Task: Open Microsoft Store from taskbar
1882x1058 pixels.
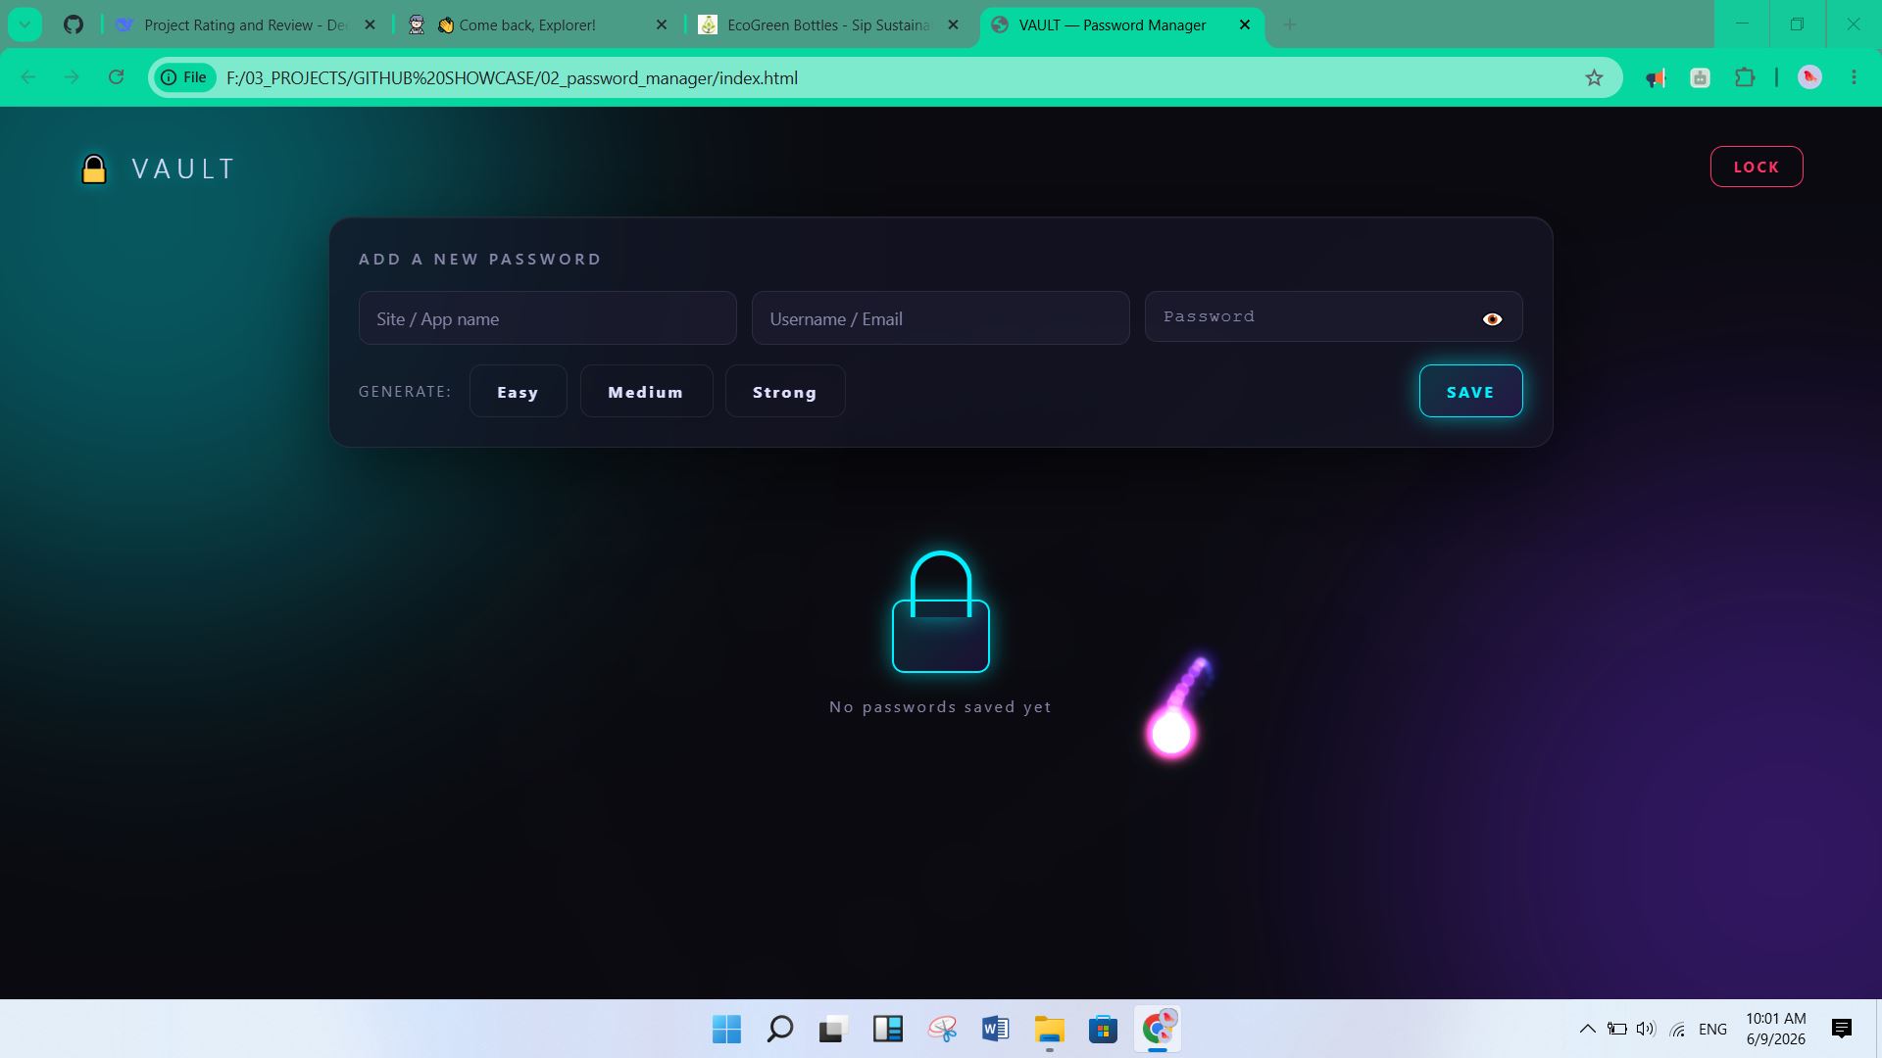Action: point(1103,1029)
